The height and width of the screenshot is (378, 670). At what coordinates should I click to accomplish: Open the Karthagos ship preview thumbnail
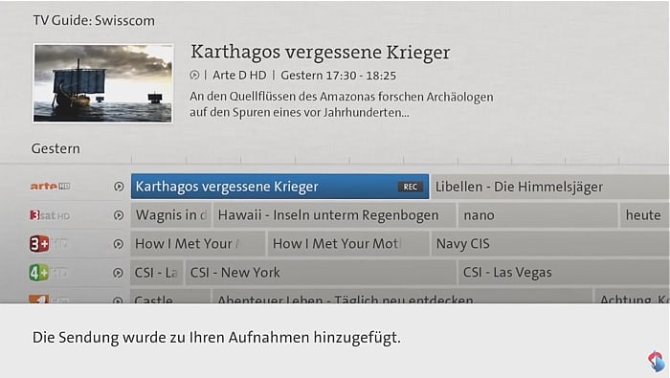coord(103,83)
